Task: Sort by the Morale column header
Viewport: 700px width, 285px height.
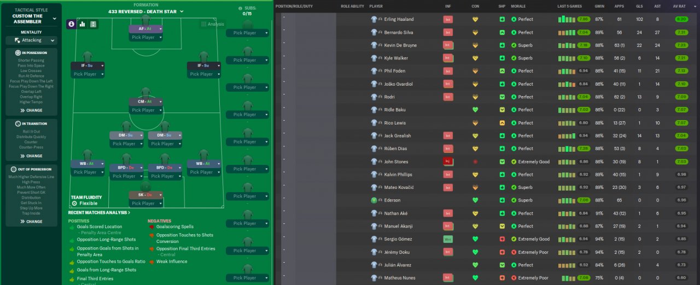Action: pyautogui.click(x=518, y=6)
